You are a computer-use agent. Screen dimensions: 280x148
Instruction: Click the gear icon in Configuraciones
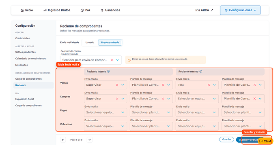coord(226,11)
